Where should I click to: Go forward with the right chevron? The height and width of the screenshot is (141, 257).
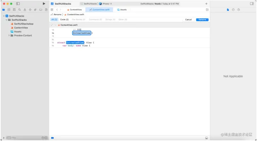(x=60, y=10)
